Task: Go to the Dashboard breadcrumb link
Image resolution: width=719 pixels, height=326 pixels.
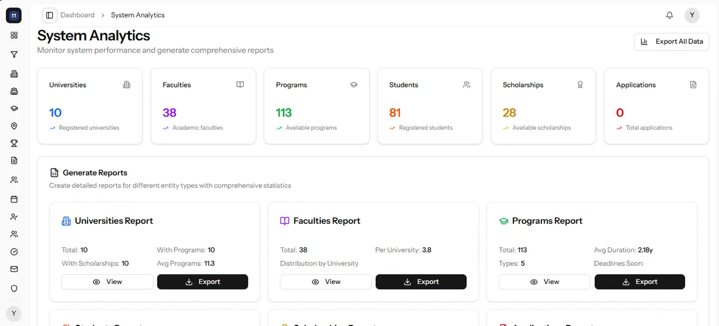Action: pos(78,15)
